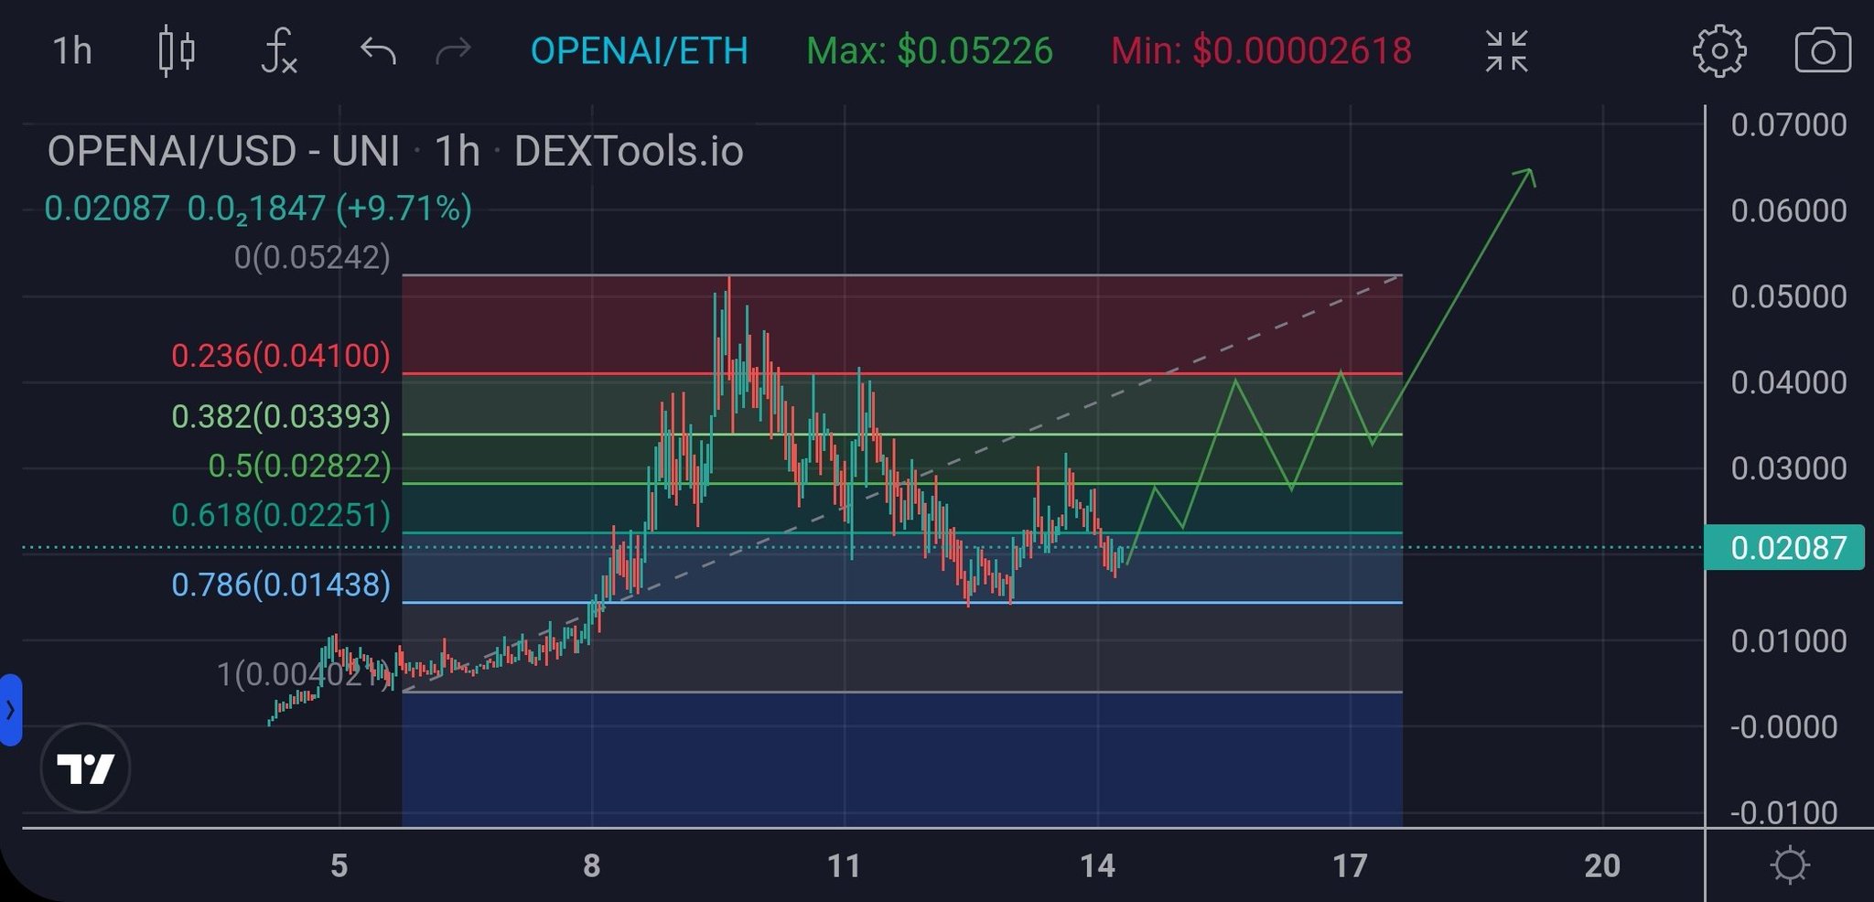This screenshot has height=902, width=1874.
Task: Open the indicators fx menu
Action: tap(278, 50)
